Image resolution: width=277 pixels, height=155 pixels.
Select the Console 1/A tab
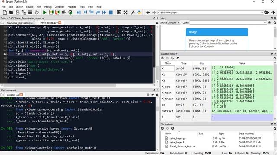[13, 95]
